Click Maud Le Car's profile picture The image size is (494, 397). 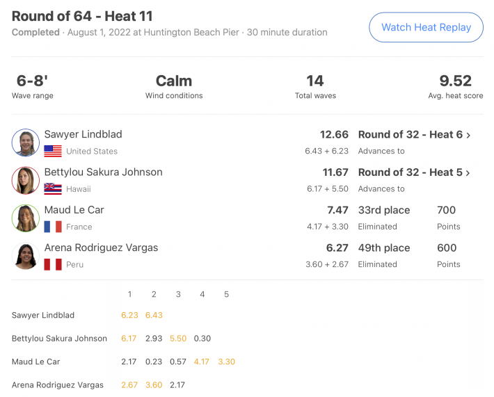26,218
